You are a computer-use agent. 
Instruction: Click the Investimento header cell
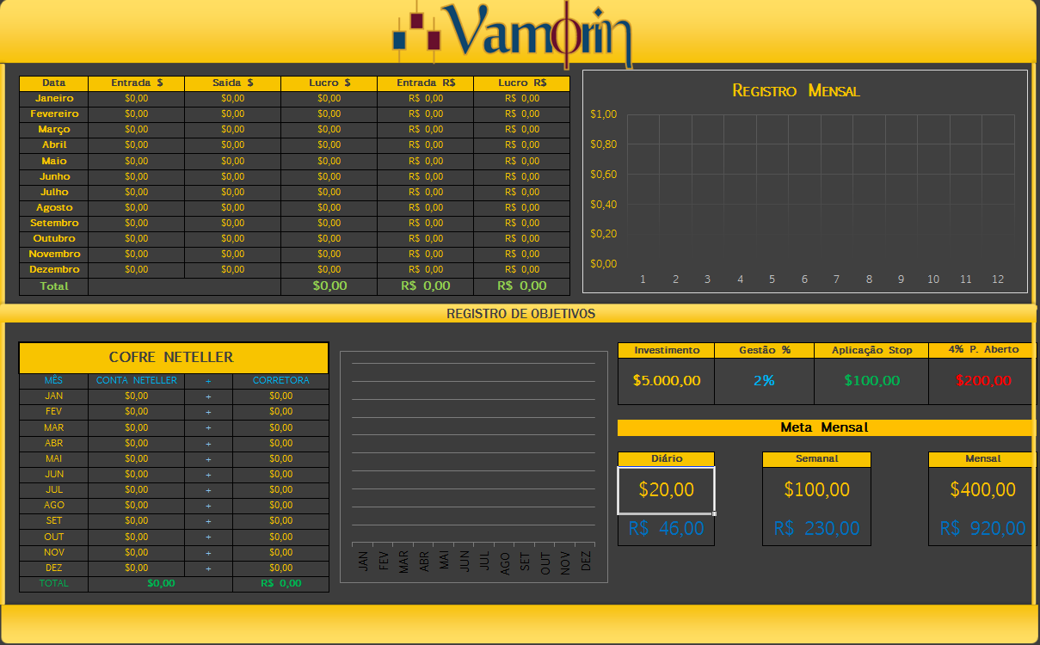click(x=667, y=350)
